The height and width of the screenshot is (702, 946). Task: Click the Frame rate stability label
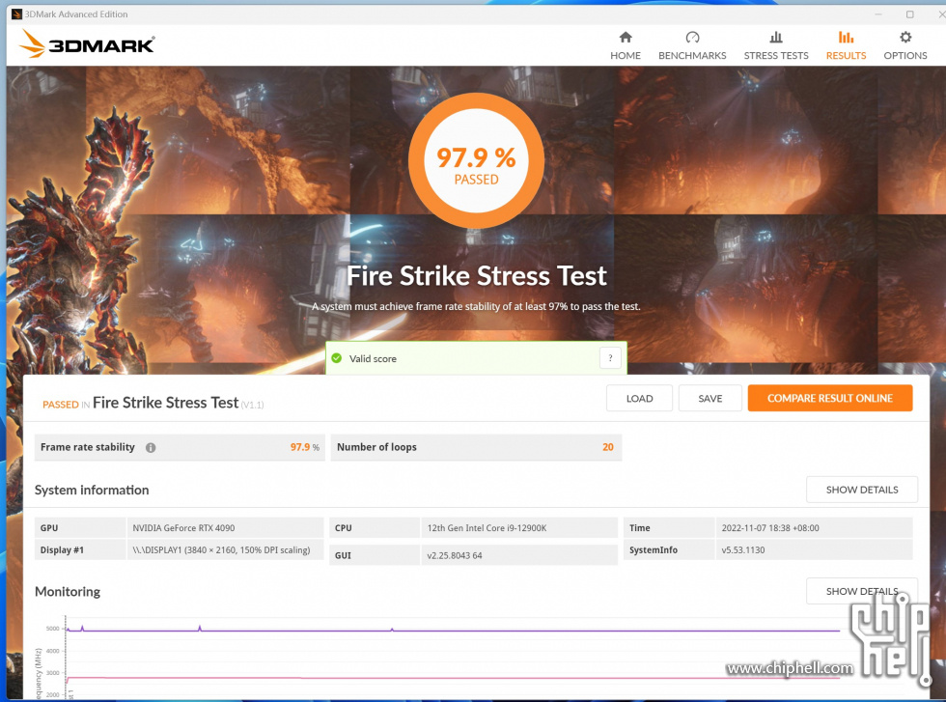pos(88,447)
